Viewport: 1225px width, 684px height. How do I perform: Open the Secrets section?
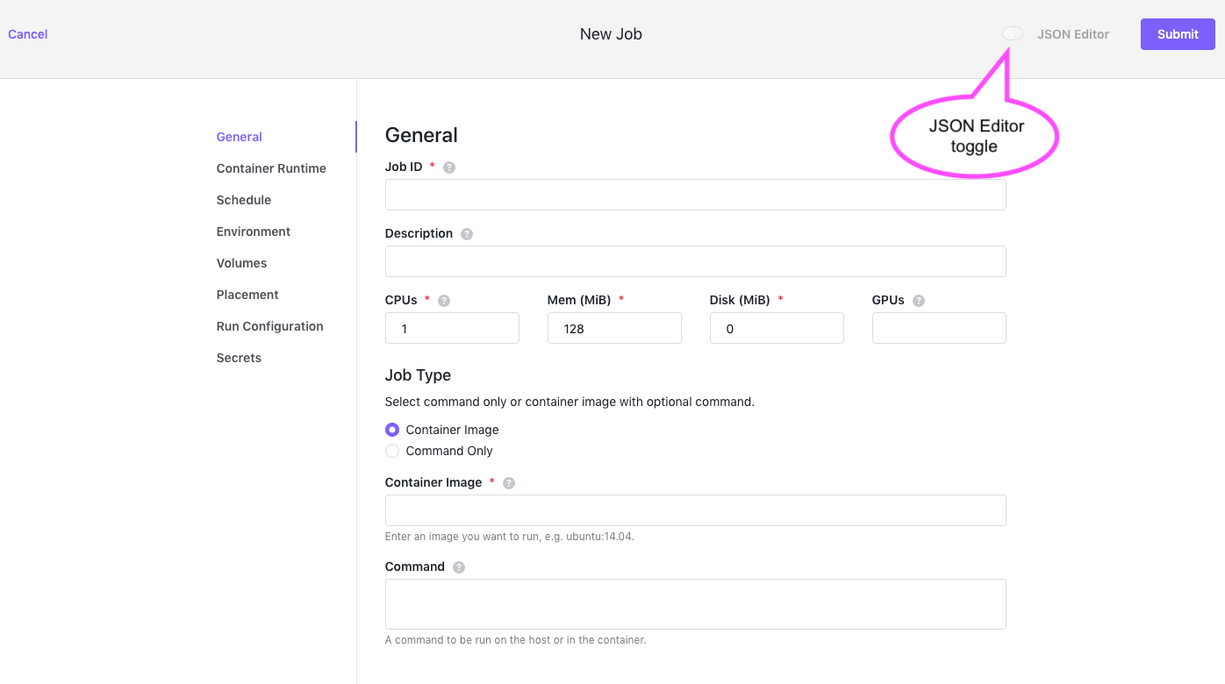[239, 358]
